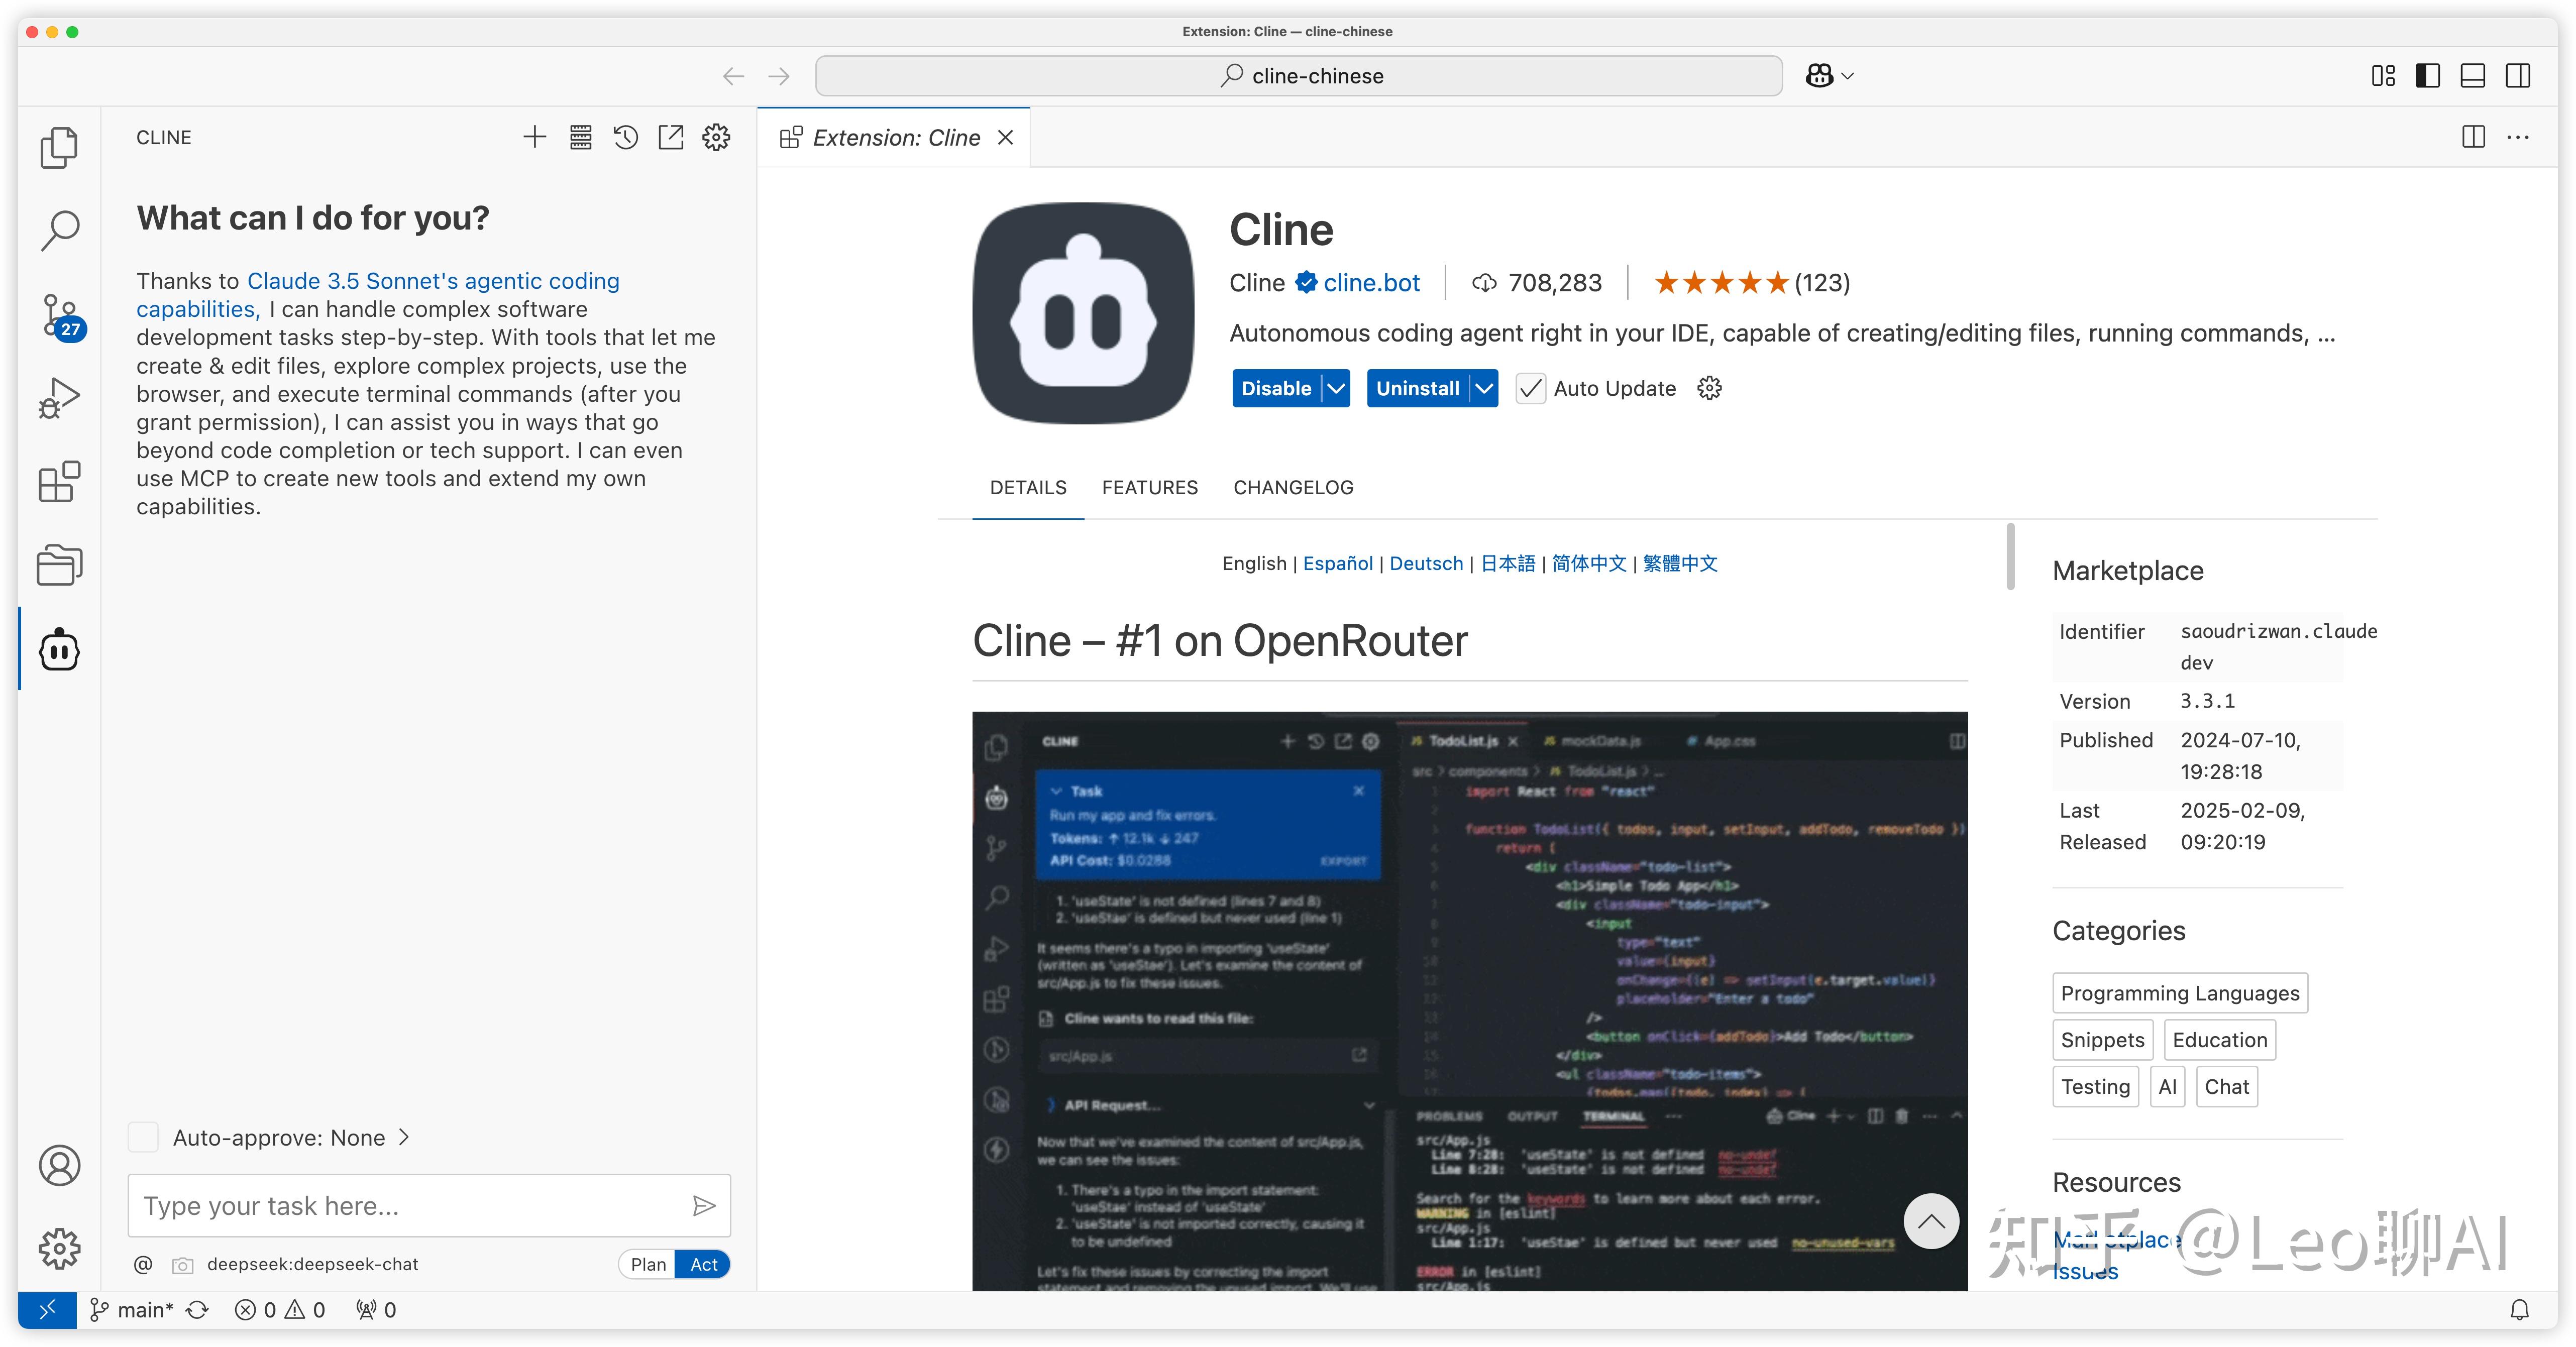Start a new Cline task with the plus icon
The height and width of the screenshot is (1347, 2576).
pos(534,137)
